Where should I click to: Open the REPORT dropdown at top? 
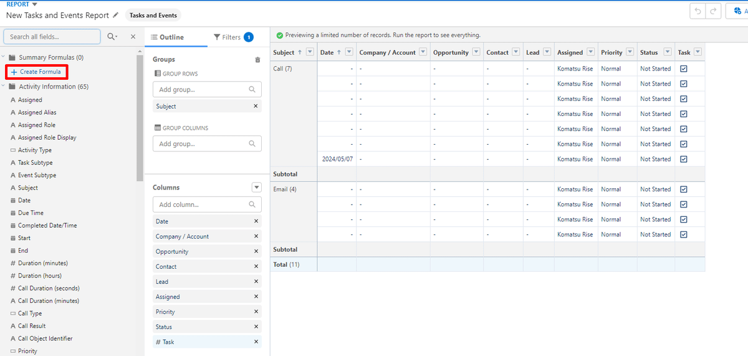tap(34, 4)
